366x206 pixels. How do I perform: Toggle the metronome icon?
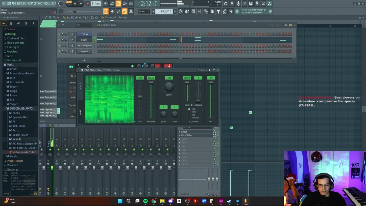106,4
